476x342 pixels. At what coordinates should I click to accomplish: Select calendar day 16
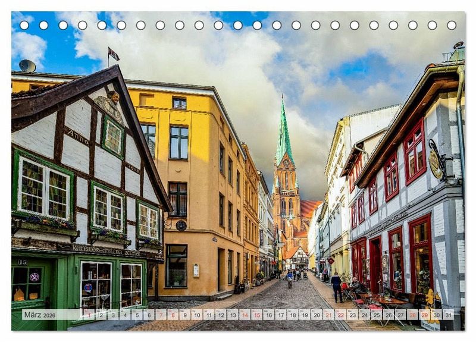(269, 315)
